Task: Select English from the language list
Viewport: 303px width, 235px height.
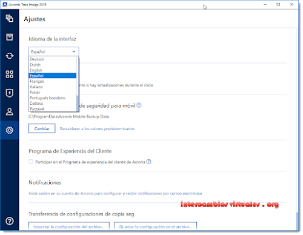Action: [x=53, y=70]
